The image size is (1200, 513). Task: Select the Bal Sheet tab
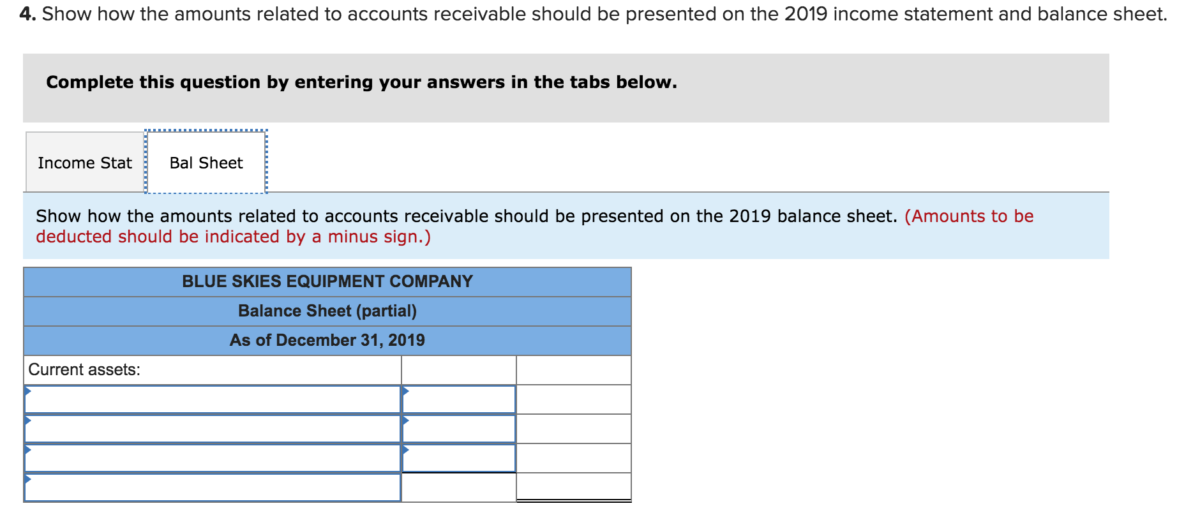[205, 162]
